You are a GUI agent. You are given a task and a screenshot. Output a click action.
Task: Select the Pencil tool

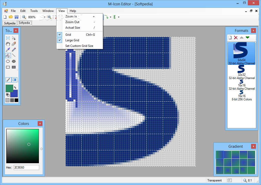coord(14,50)
